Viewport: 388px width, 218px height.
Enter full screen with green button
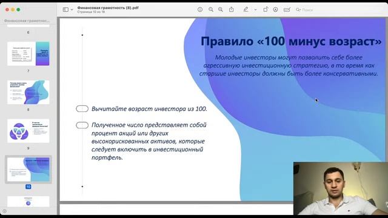tap(18, 10)
